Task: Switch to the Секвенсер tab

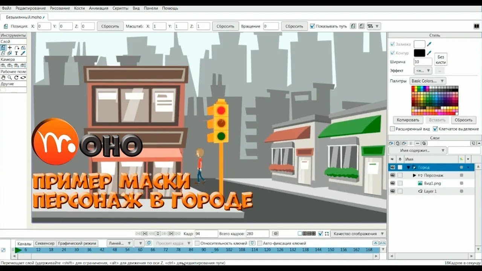Action: click(x=45, y=244)
